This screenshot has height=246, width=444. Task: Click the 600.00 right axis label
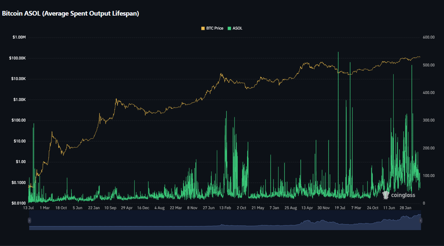(428, 38)
